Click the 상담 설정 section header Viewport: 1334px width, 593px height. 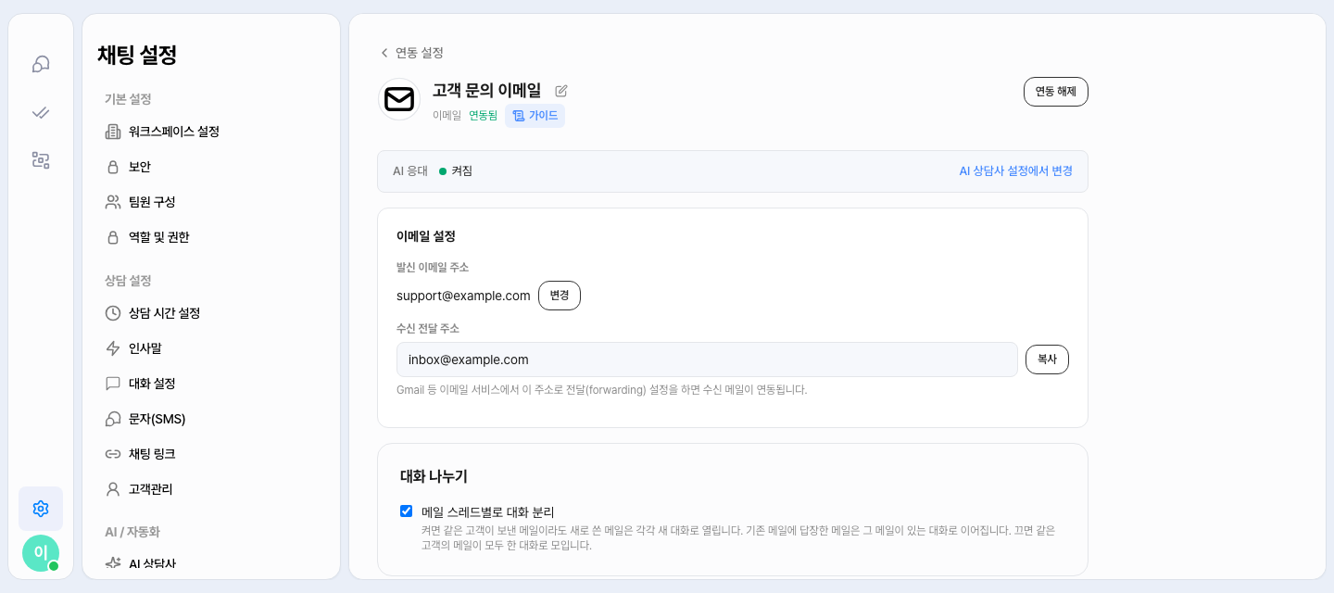point(128,281)
